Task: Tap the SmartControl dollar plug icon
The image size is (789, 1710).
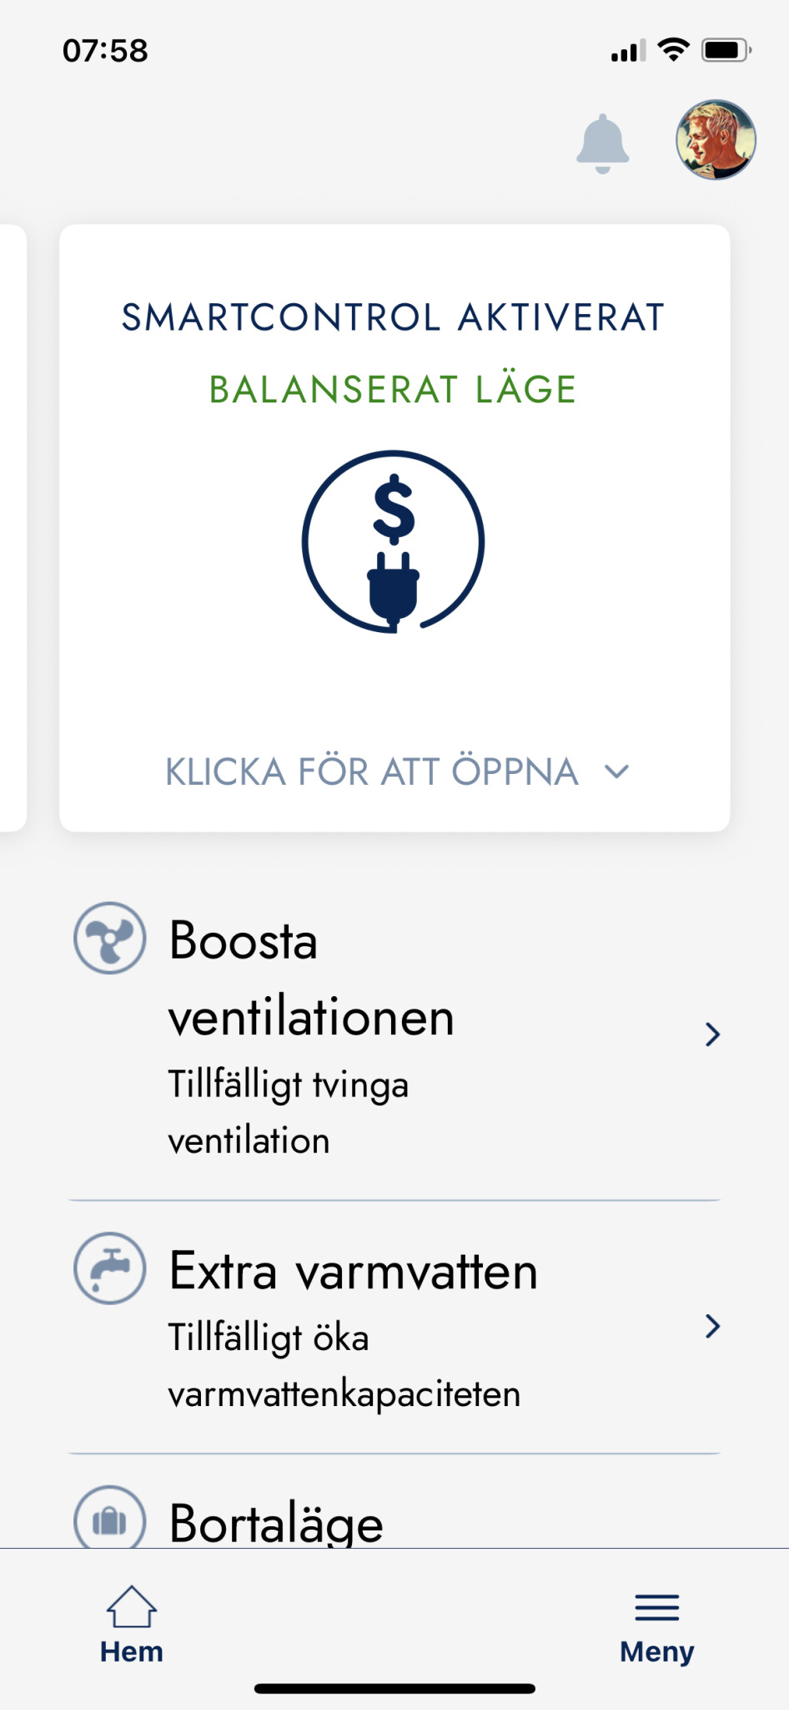Action: (x=393, y=542)
